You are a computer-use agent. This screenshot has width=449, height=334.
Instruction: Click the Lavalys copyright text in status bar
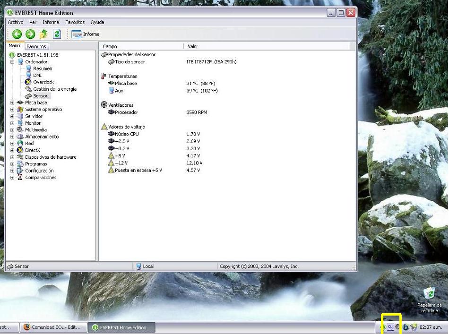(259, 266)
